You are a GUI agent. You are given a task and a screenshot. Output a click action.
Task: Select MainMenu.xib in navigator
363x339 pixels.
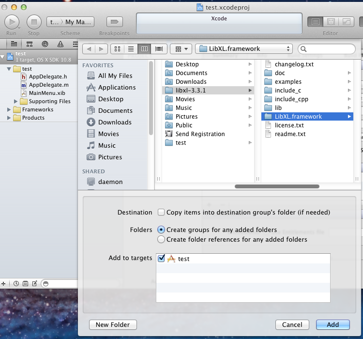point(43,93)
